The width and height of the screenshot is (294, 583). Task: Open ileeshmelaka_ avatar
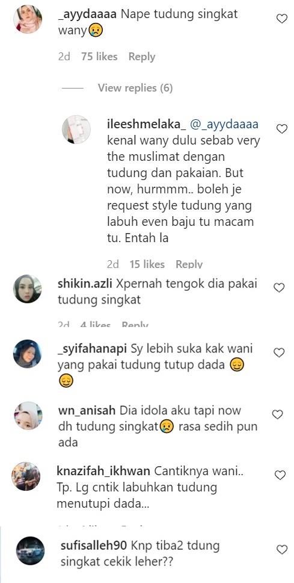76,129
